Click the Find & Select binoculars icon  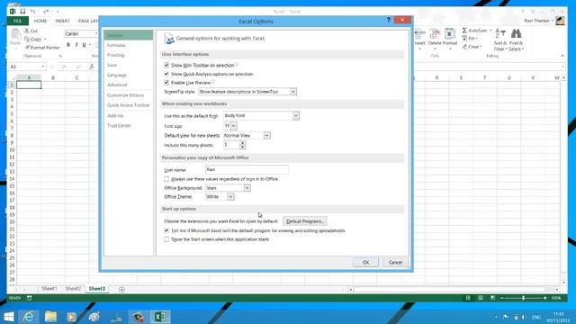pos(516,34)
